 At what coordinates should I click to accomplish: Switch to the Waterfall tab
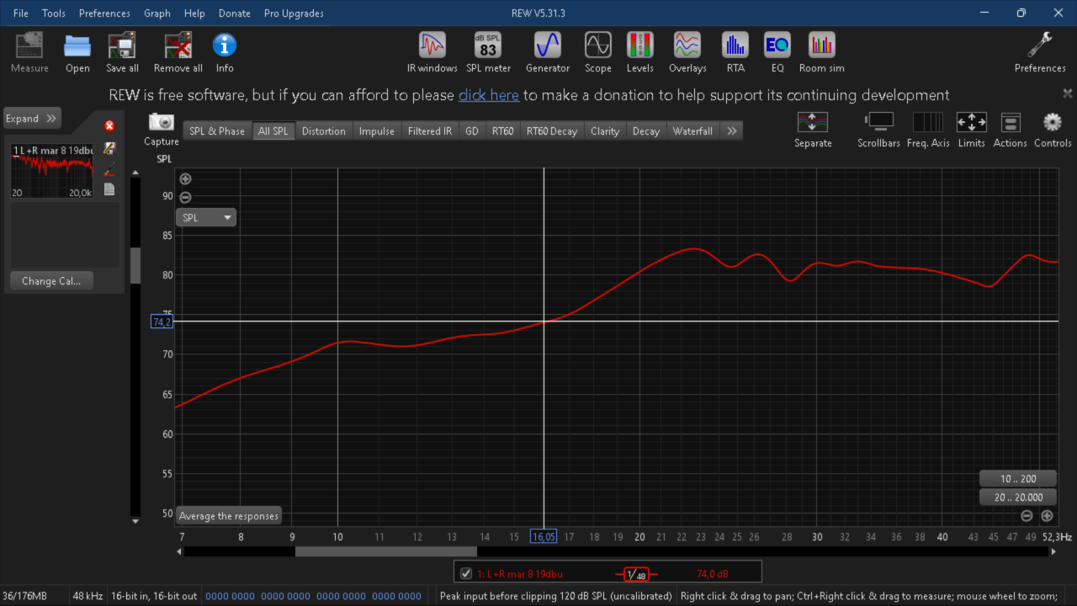[692, 130]
